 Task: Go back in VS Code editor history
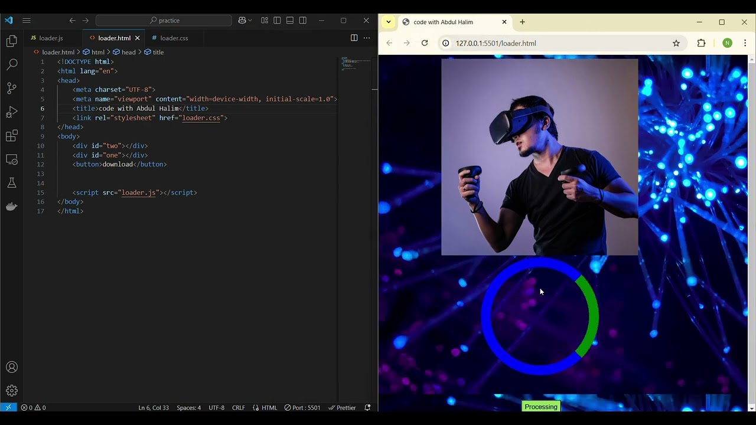click(x=72, y=20)
